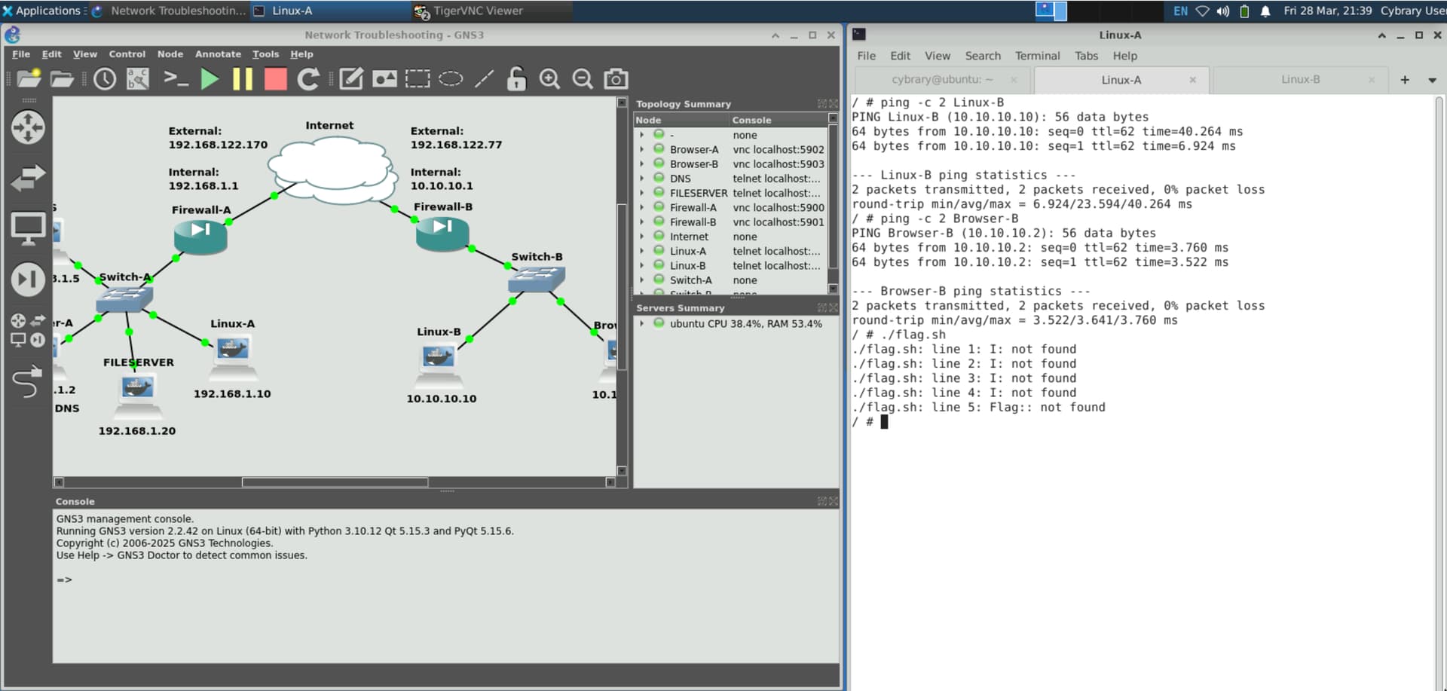
Task: Browse routers in the device sidebar
Action: coord(28,127)
